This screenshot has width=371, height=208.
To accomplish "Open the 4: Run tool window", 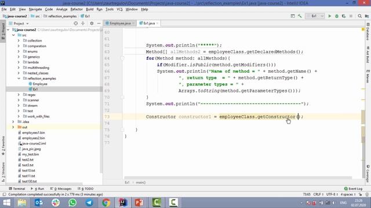I will (38, 189).
